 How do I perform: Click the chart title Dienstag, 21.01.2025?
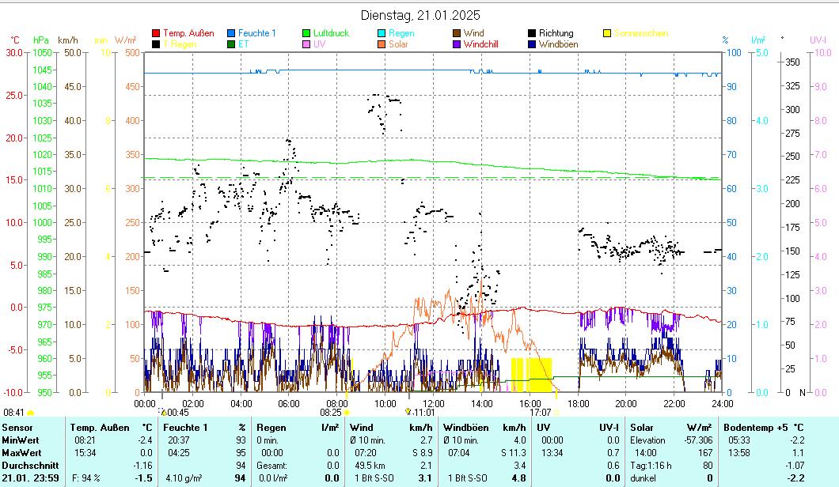pos(419,15)
